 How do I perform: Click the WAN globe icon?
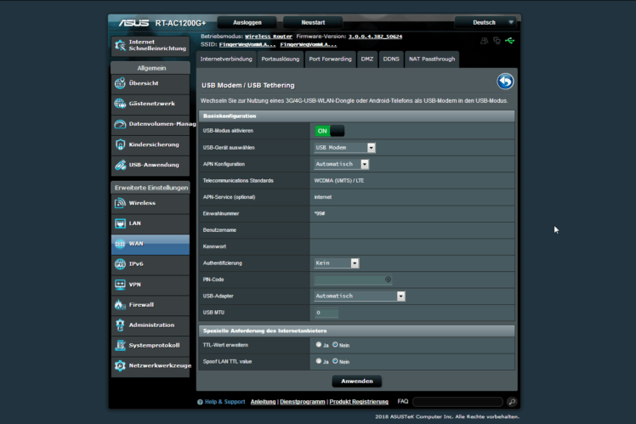pyautogui.click(x=120, y=244)
